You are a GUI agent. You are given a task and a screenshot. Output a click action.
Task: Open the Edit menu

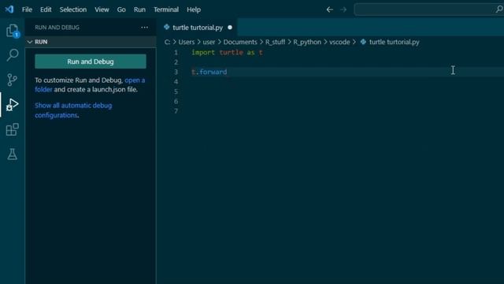pos(46,9)
